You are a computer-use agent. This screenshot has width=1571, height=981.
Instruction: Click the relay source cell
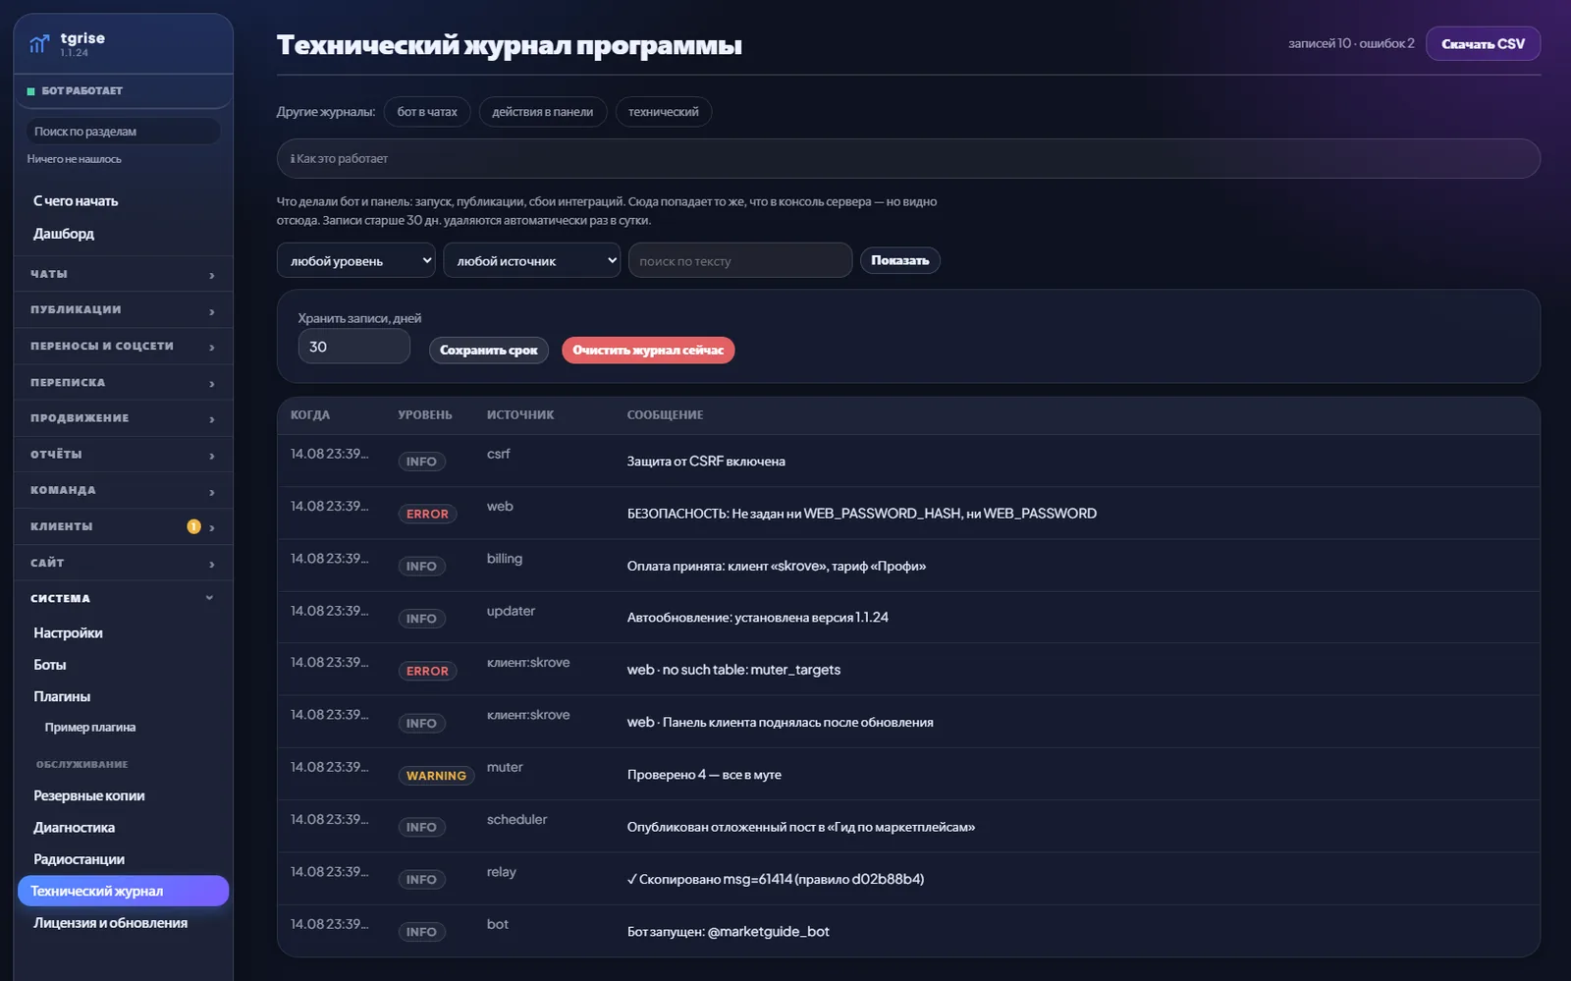[502, 872]
